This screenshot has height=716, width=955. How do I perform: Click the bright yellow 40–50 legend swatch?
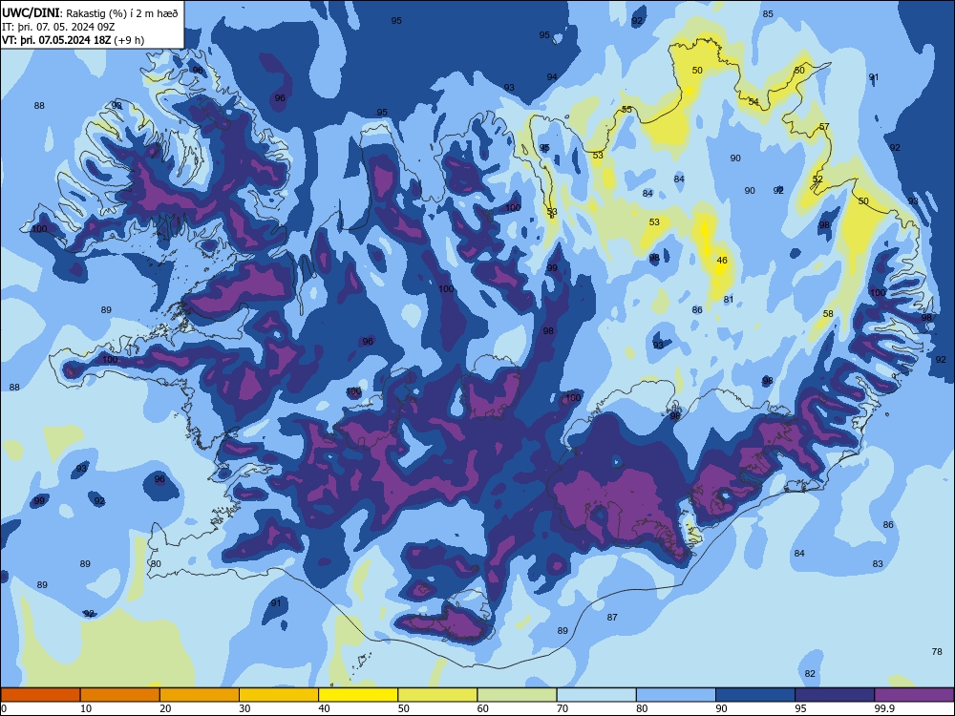tap(358, 695)
